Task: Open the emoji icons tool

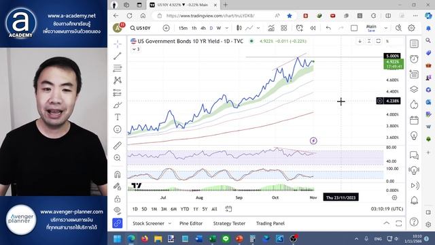Action: click(x=118, y=129)
